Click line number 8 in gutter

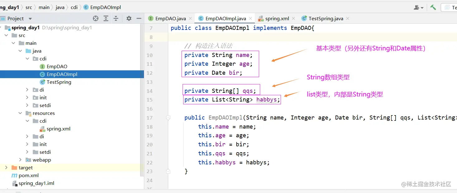tap(151, 37)
